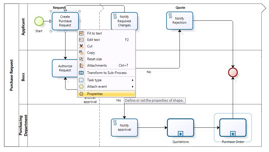Choose Properties in the context menu
Screen dimensions: 269x152
point(106,94)
